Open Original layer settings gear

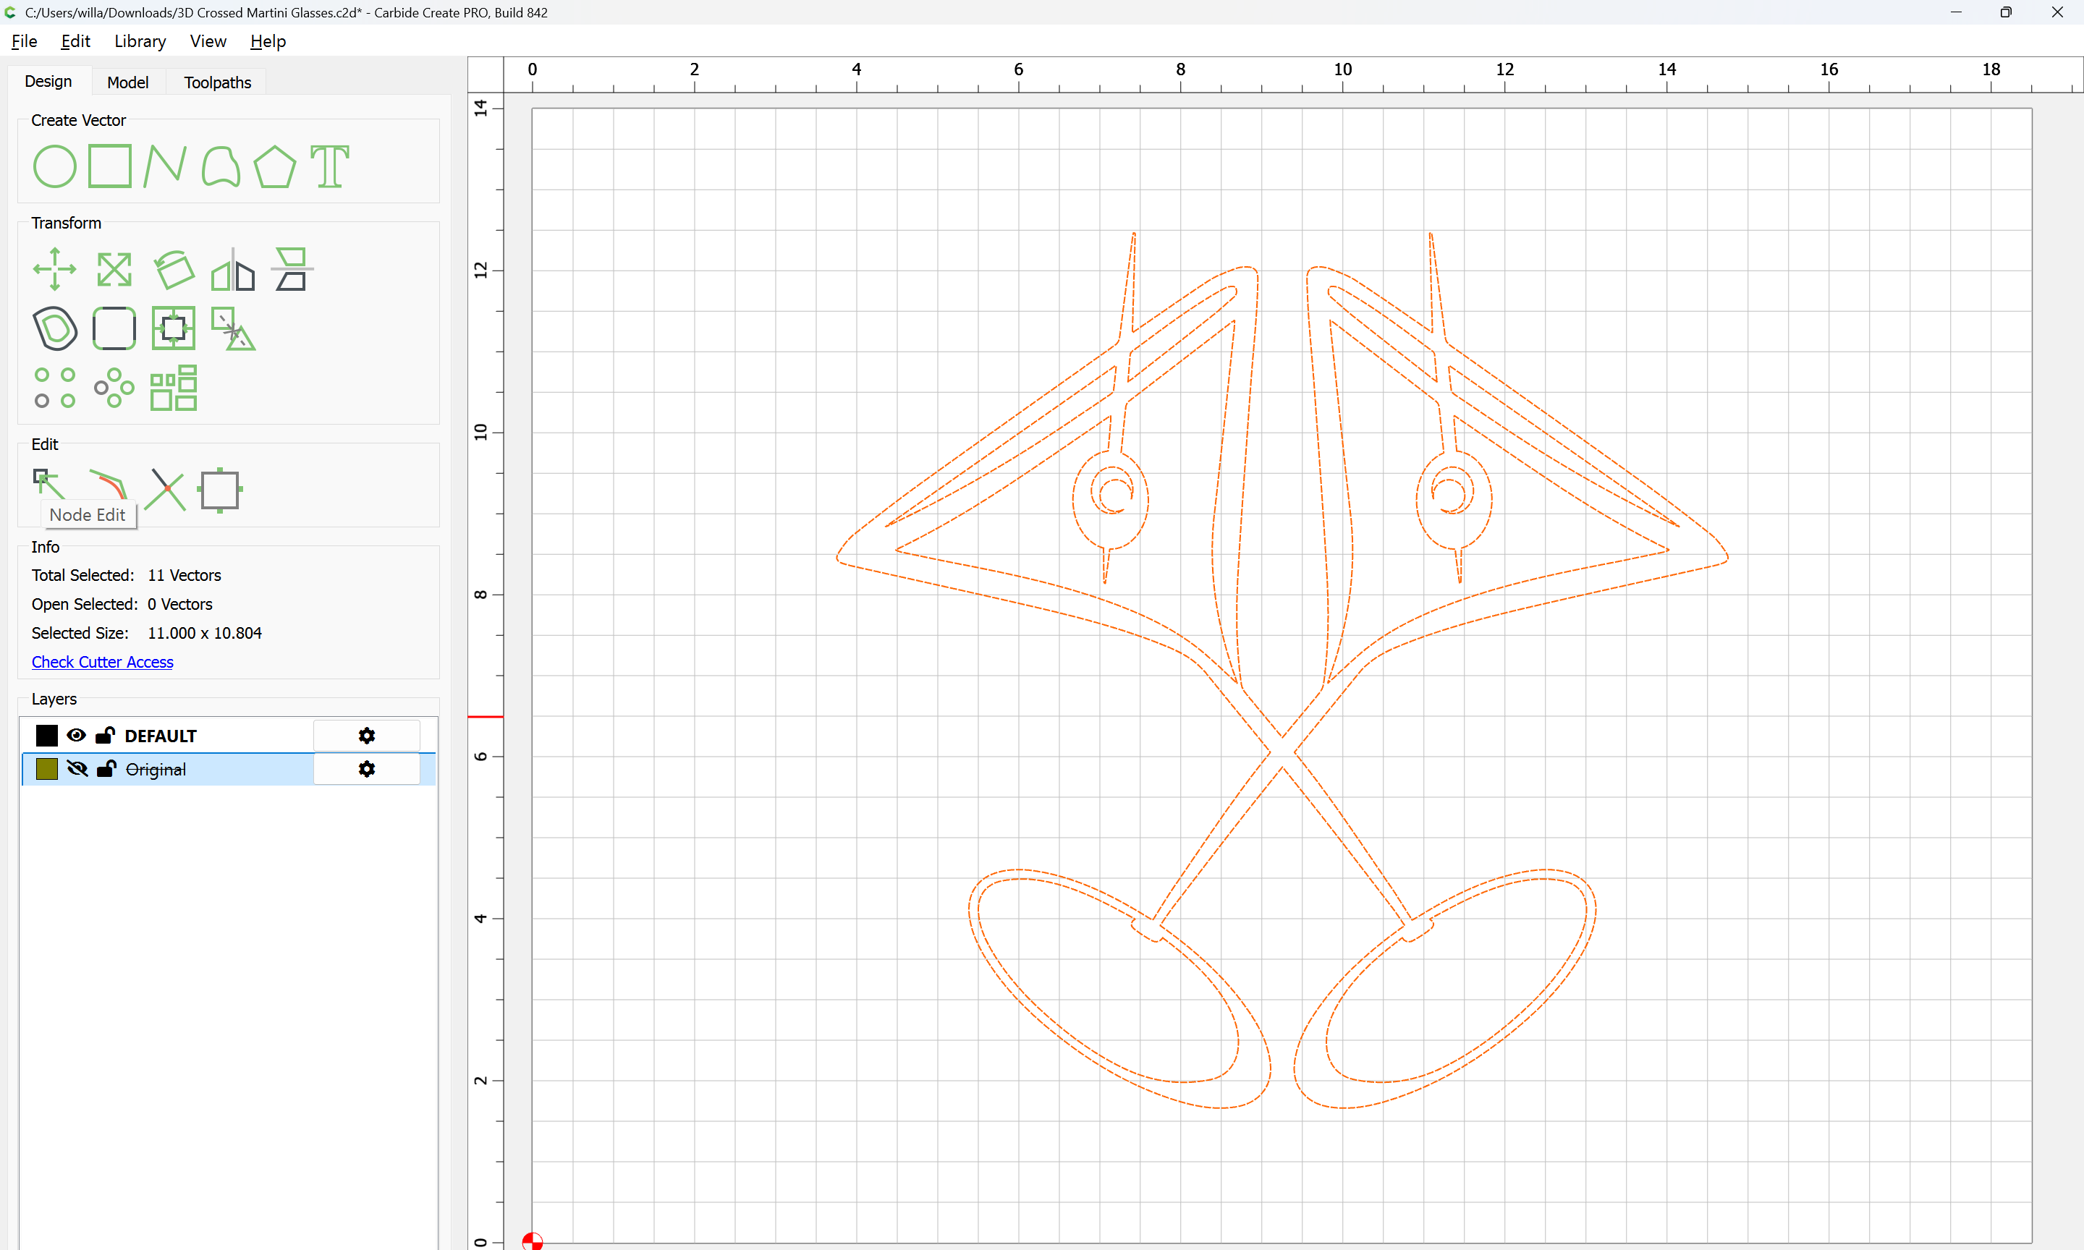click(366, 768)
